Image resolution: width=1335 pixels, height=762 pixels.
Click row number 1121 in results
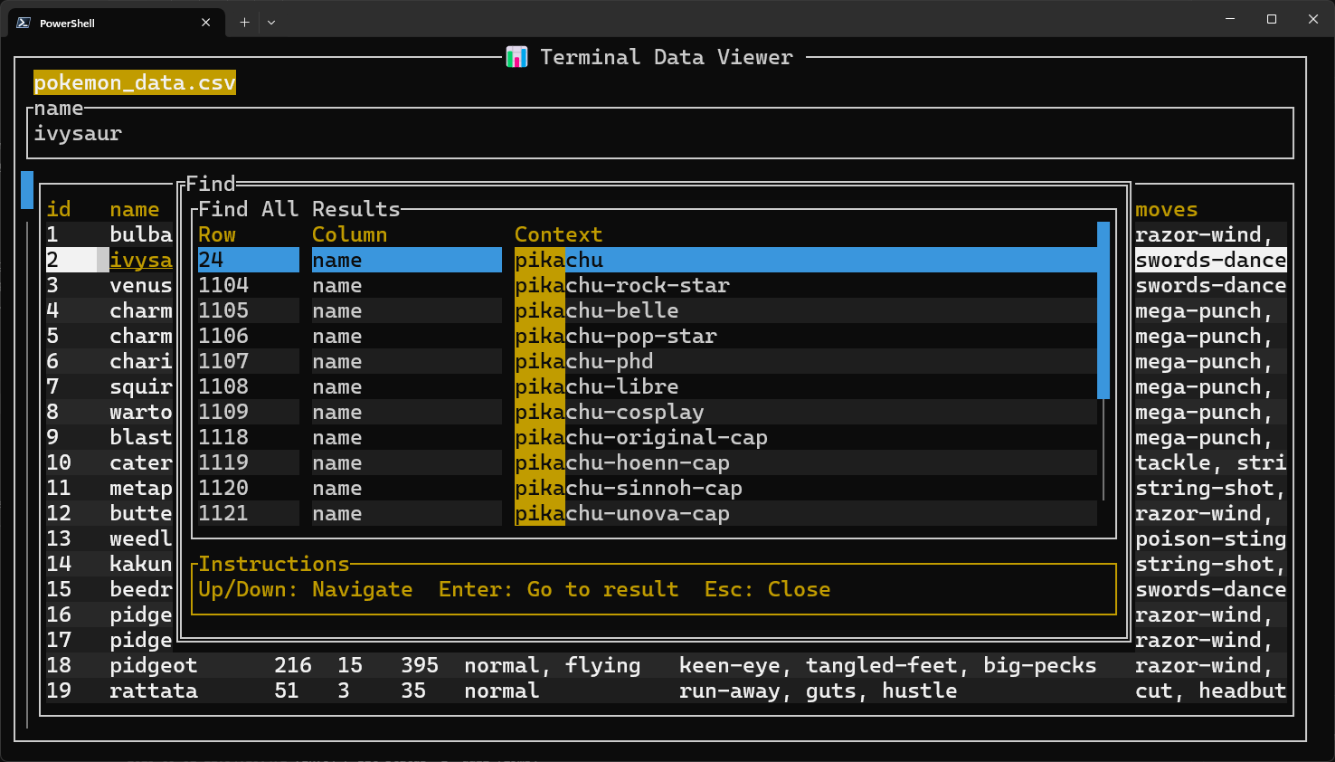pyautogui.click(x=223, y=513)
